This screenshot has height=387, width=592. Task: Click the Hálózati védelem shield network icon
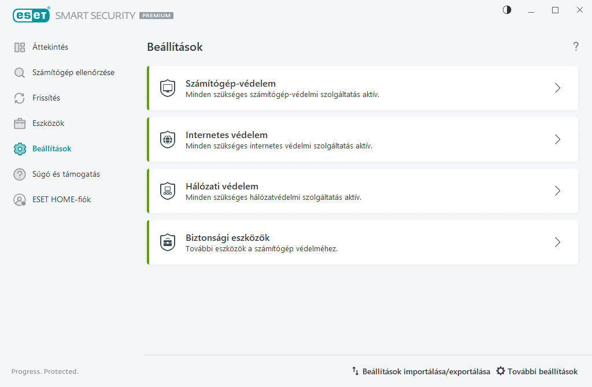168,191
